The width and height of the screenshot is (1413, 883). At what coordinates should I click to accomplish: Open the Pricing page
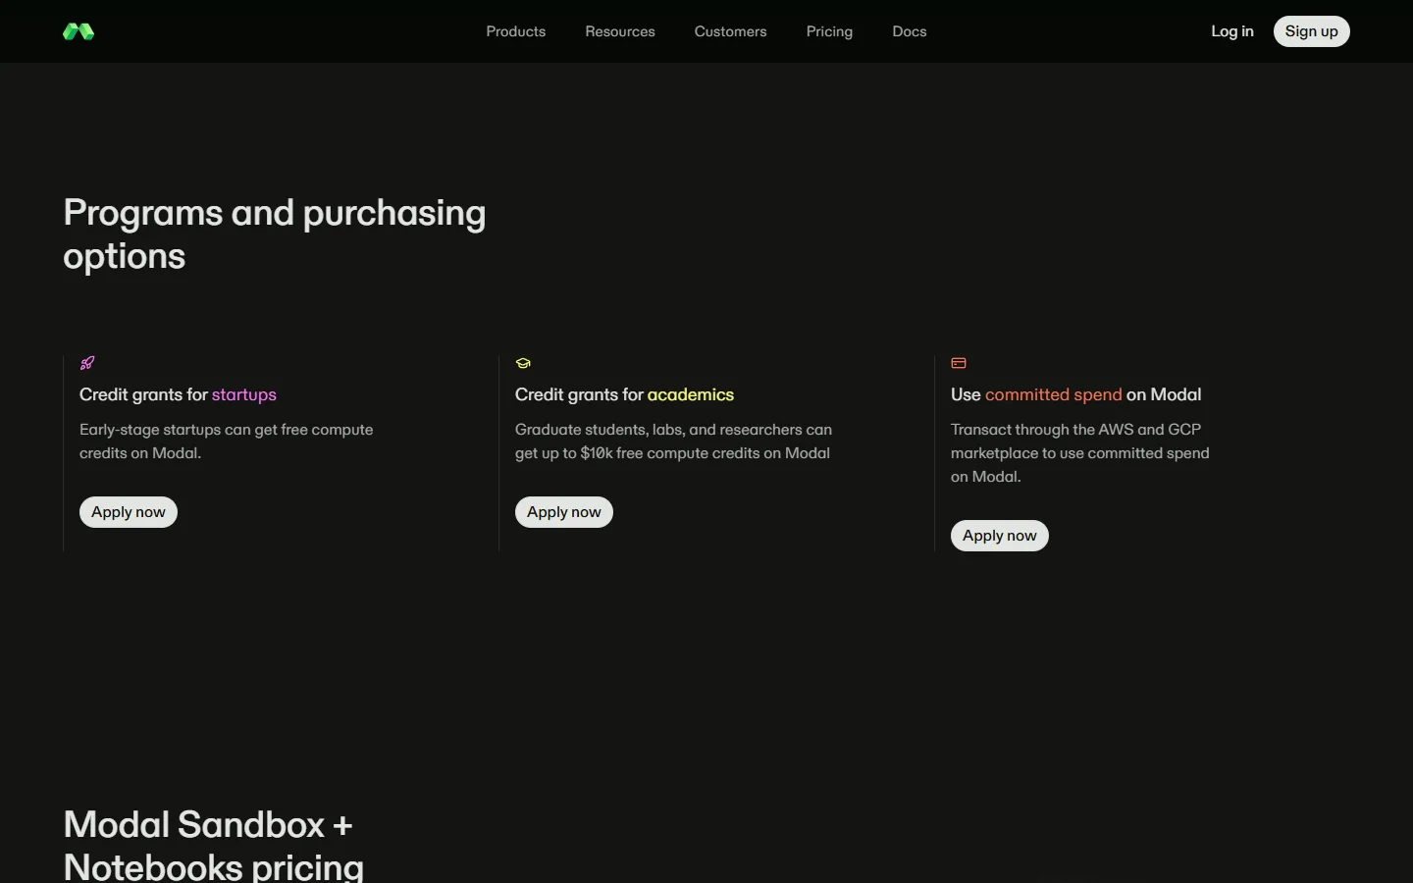coord(830,31)
